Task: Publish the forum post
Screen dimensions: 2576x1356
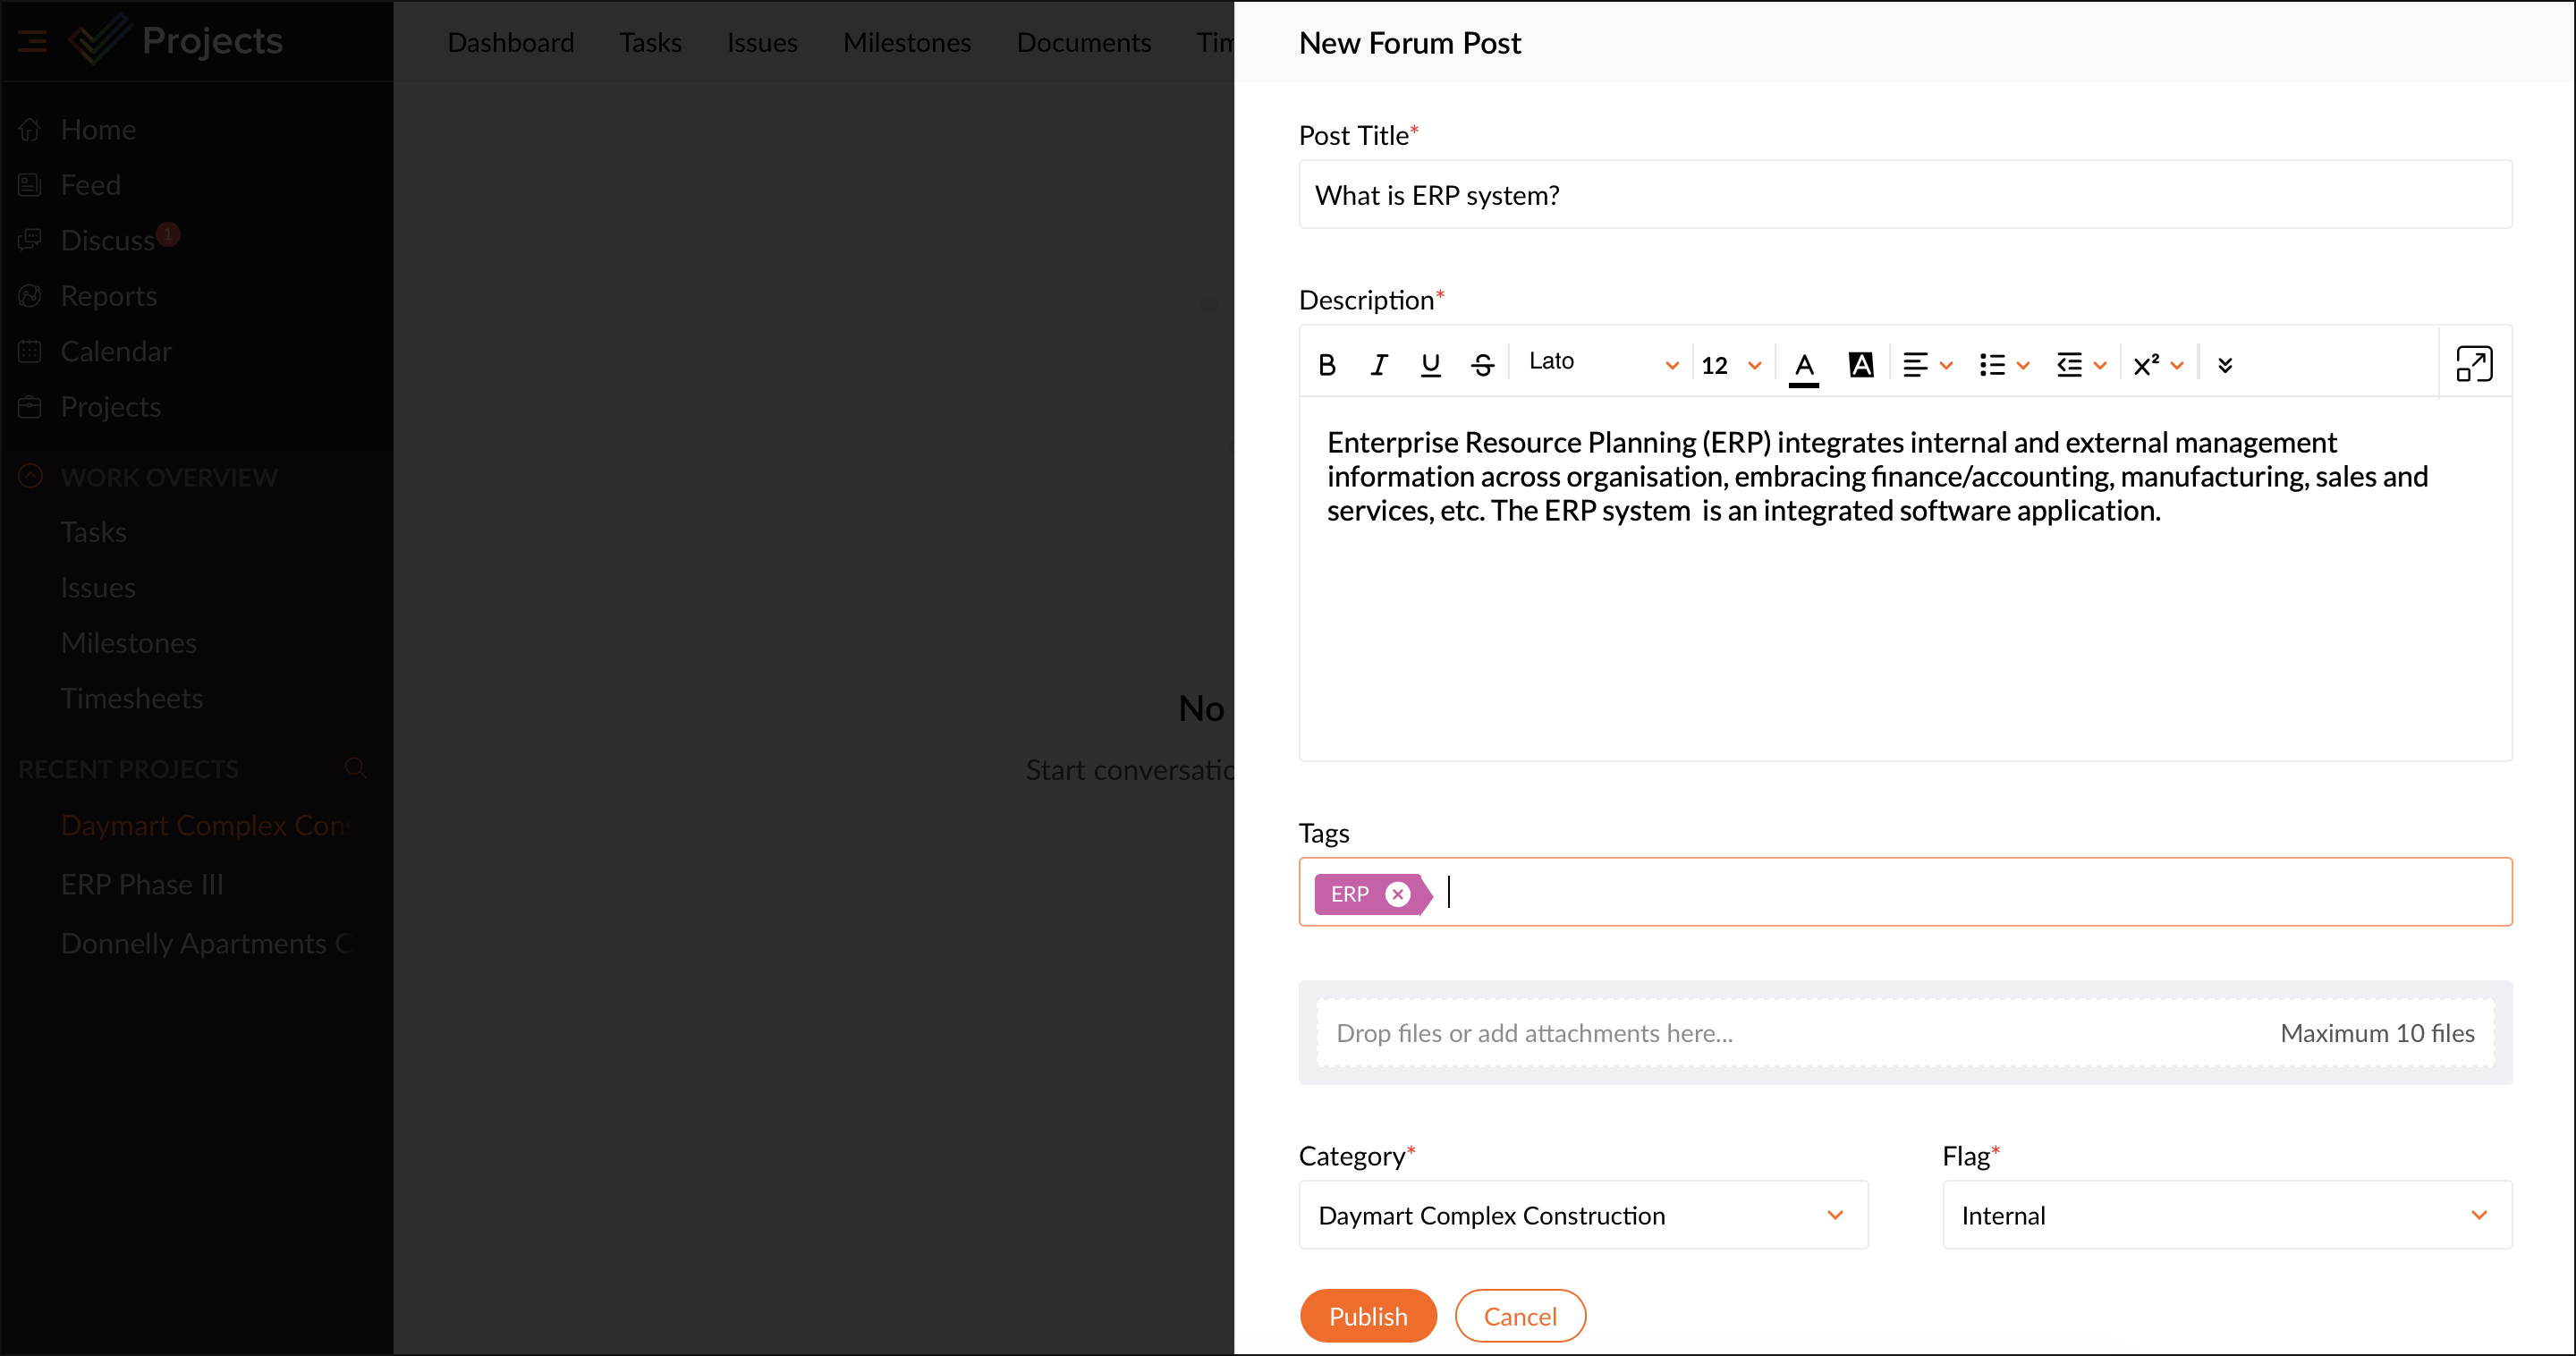Action: pos(1367,1316)
